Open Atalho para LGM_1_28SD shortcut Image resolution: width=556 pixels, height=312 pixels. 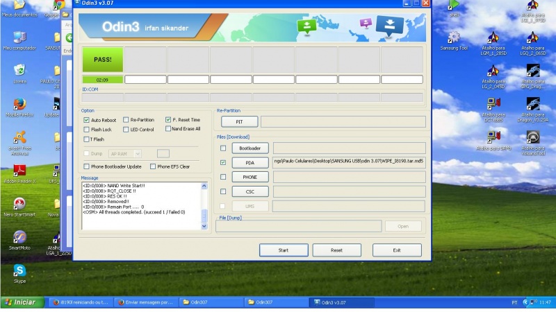(493, 43)
